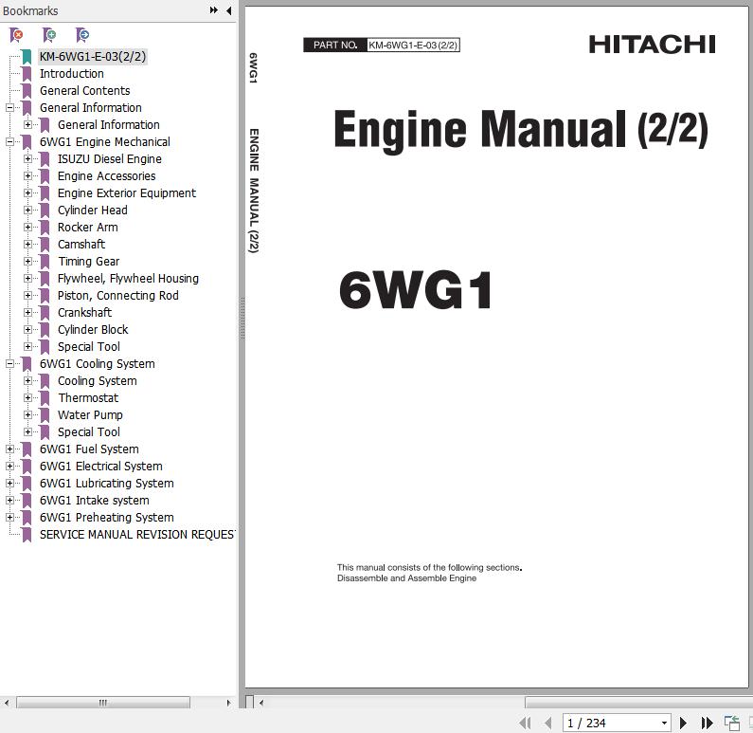Go to the next page

point(683,723)
